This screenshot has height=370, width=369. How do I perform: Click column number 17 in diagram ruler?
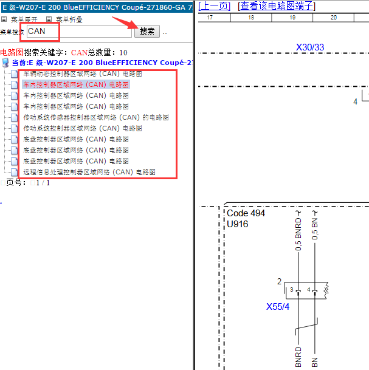210,18
